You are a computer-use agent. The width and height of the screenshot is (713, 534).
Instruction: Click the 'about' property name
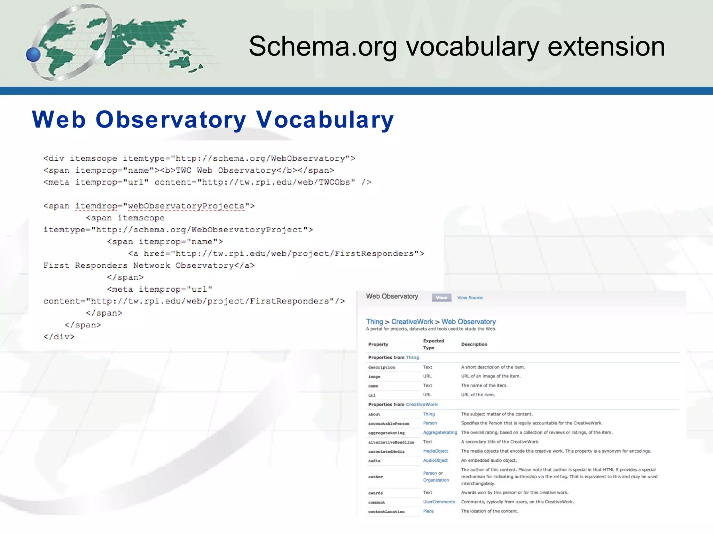click(x=374, y=414)
